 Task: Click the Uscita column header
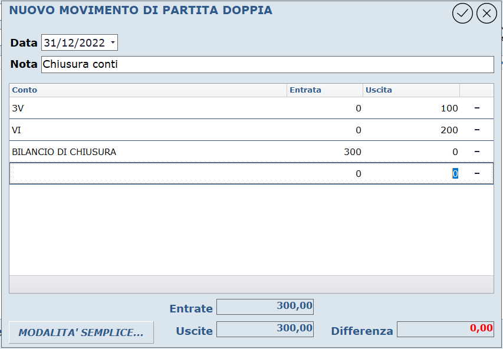click(x=411, y=90)
